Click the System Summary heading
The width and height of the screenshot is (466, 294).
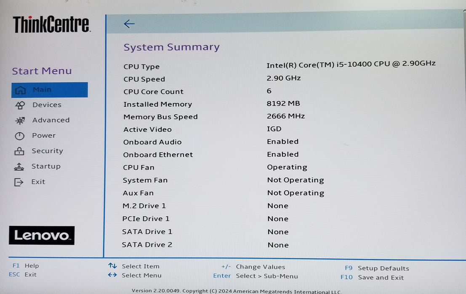(171, 47)
